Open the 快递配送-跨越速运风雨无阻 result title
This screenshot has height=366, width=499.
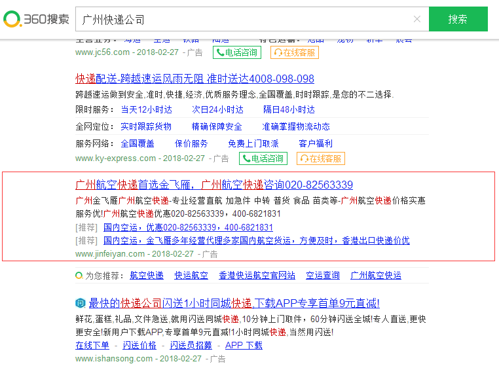(194, 79)
